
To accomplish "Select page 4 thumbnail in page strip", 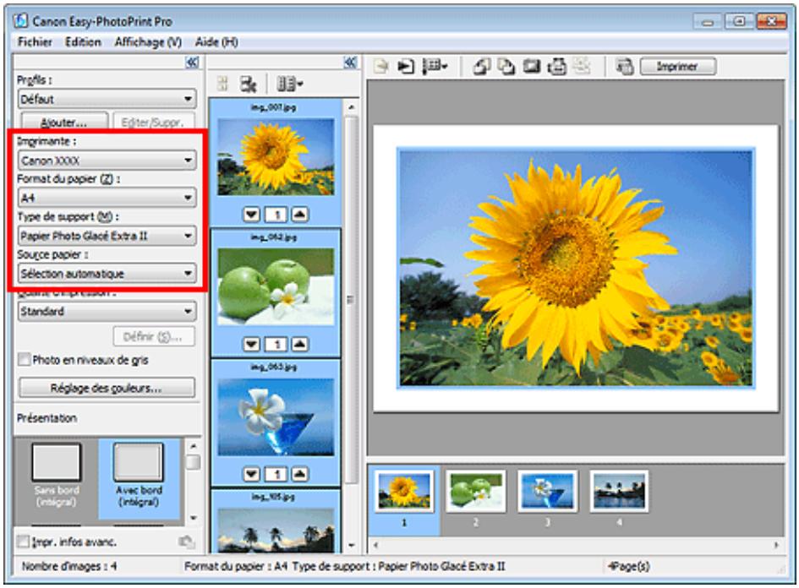I will [619, 491].
